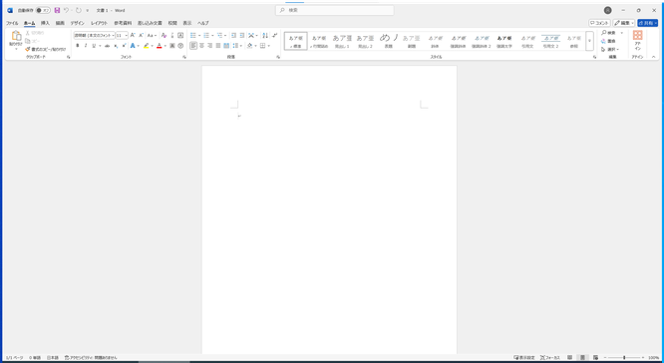Image resolution: width=664 pixels, height=363 pixels.
Task: Sort text with the A-Z sort icon
Action: click(265, 36)
